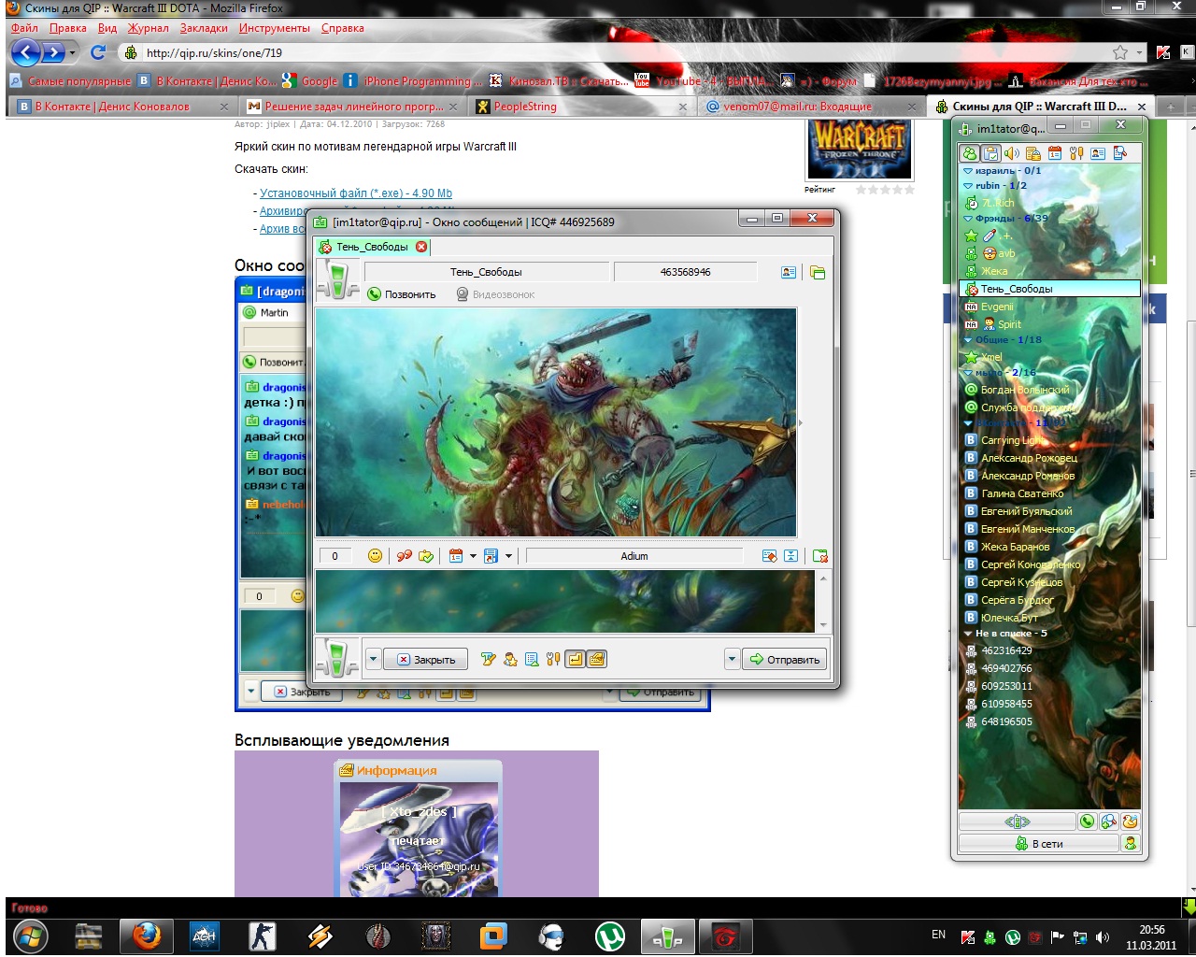
Task: Click the green phone icon at contact list bottom
Action: click(x=1088, y=821)
